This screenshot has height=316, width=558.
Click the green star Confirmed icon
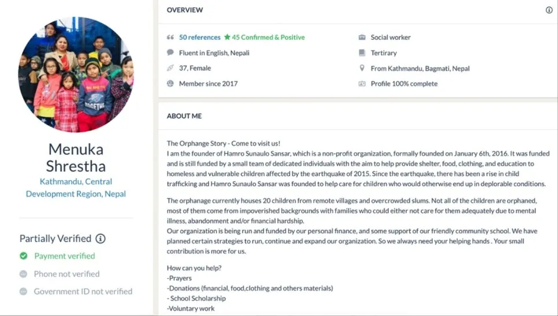tap(227, 37)
